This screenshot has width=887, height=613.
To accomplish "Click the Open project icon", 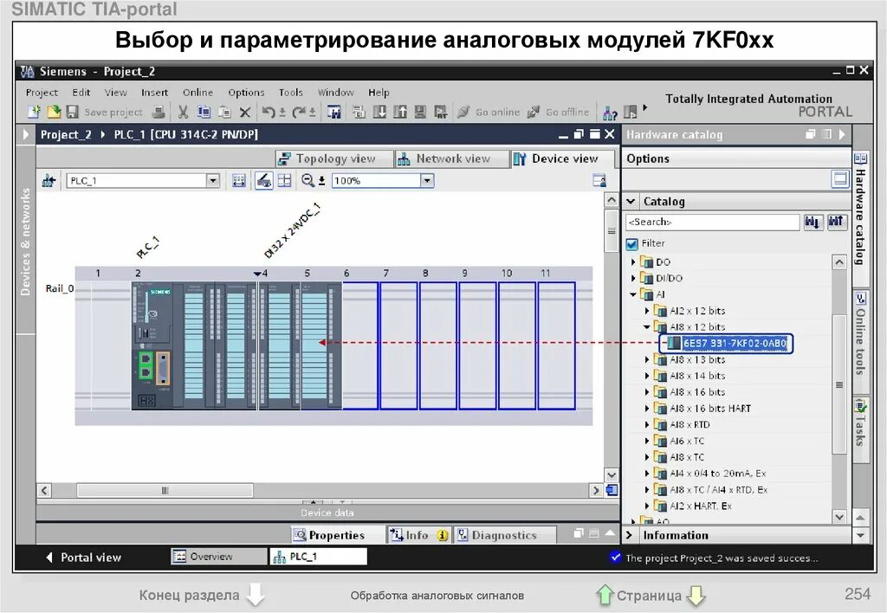I will (53, 112).
